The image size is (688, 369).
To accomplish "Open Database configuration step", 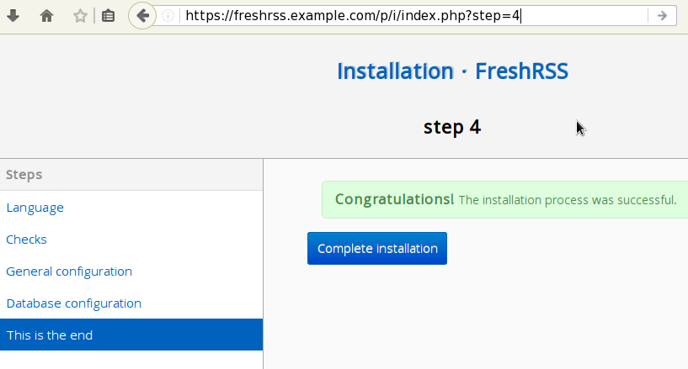I will click(x=73, y=303).
